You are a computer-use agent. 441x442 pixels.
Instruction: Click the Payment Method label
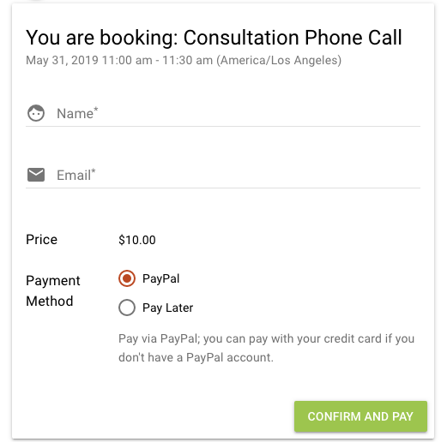click(53, 290)
